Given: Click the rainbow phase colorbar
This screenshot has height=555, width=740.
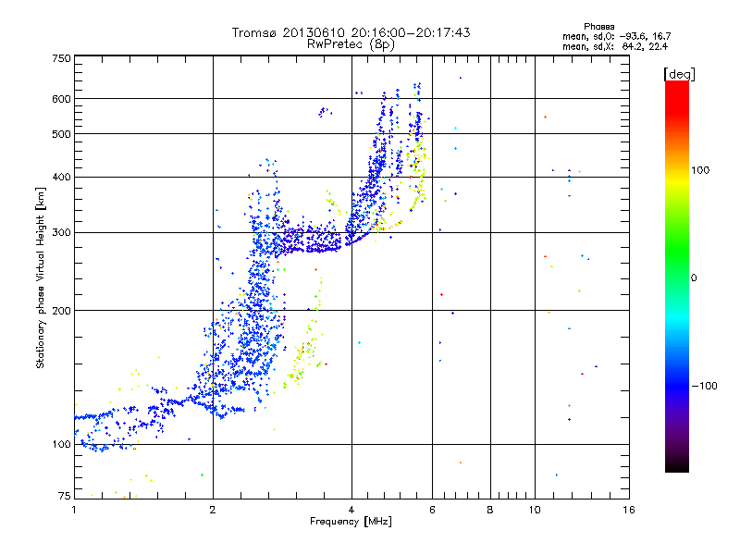Looking at the screenshot, I should click(677, 277).
